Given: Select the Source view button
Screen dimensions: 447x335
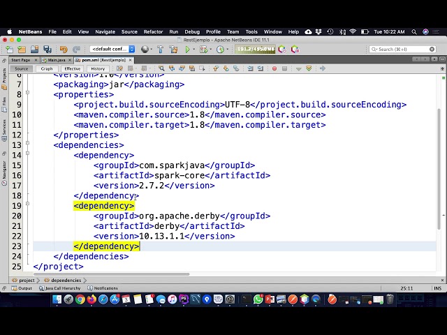Looking at the screenshot, I should 22,68.
